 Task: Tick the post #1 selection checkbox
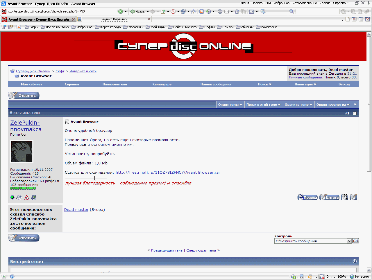coord(355,113)
